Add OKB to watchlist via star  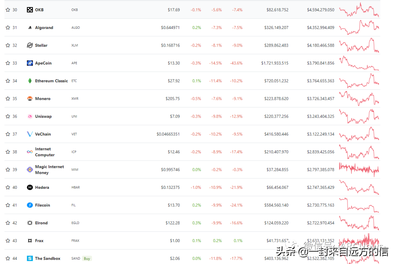pyautogui.click(x=7, y=10)
